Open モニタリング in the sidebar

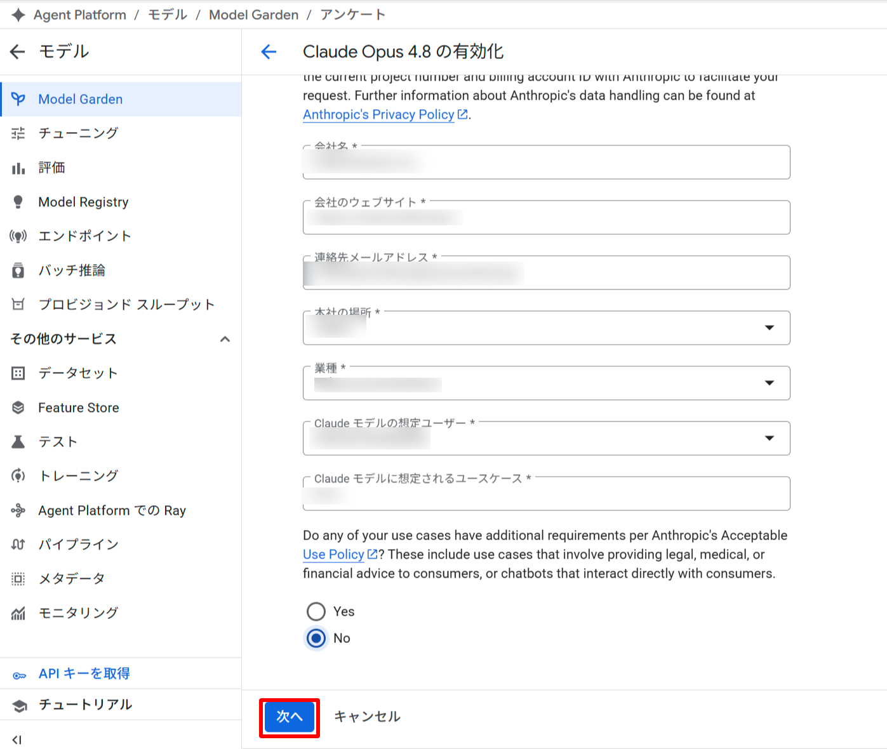coord(121,613)
